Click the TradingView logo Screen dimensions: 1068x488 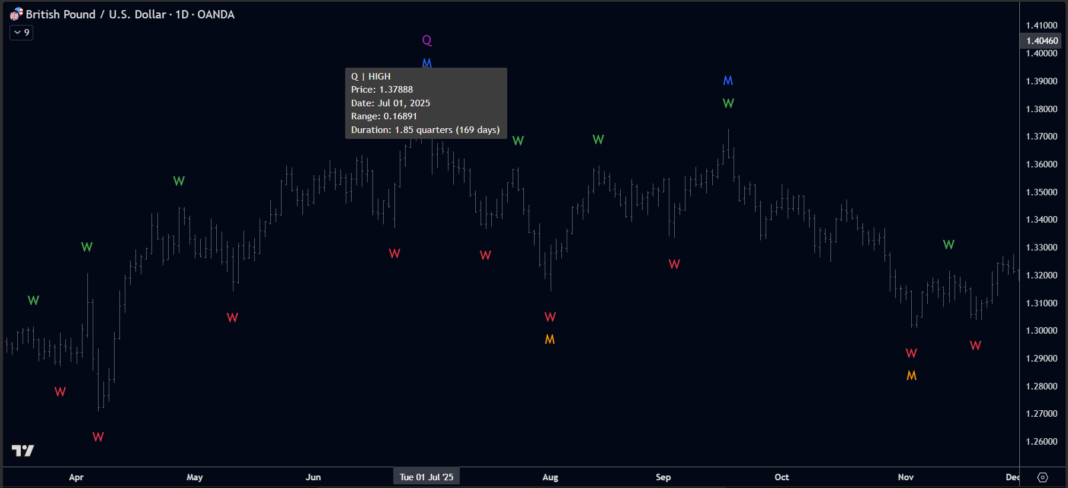(23, 451)
